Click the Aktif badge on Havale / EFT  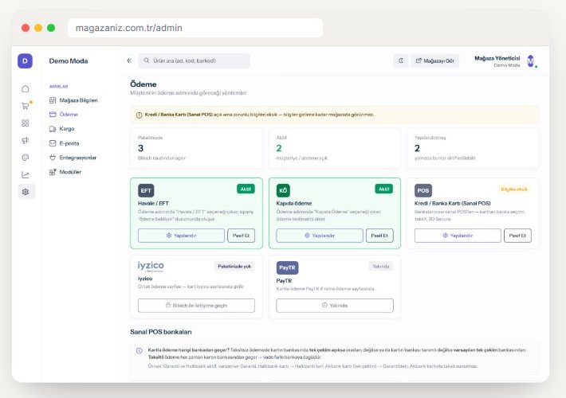(246, 189)
